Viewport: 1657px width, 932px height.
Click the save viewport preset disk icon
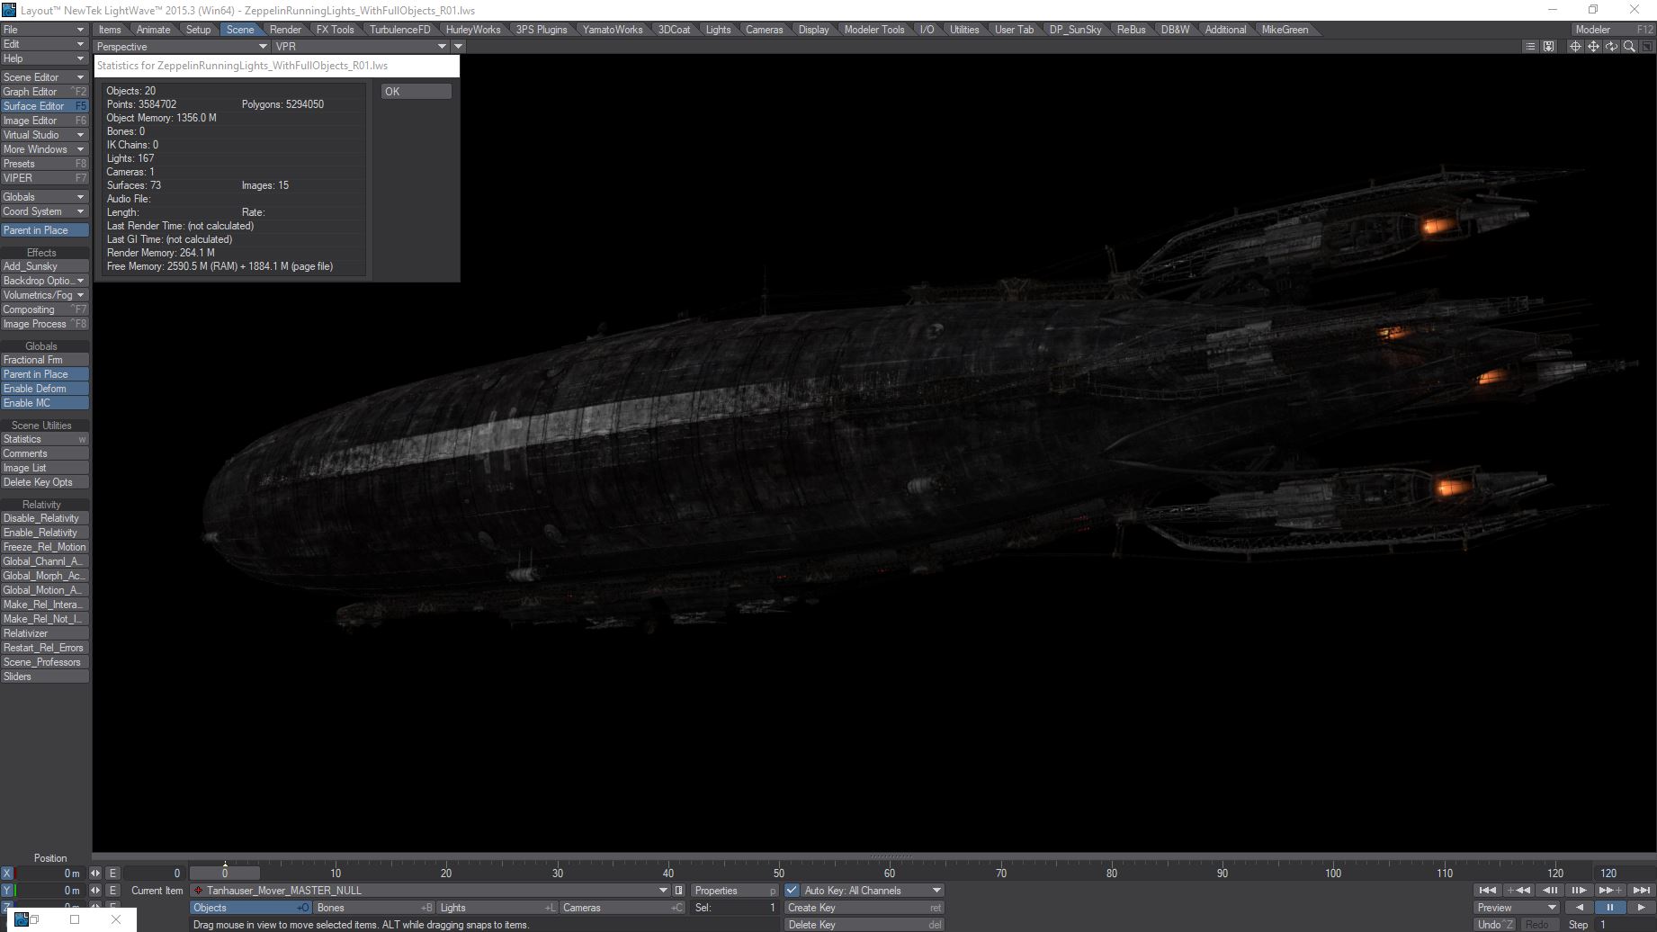(1548, 47)
